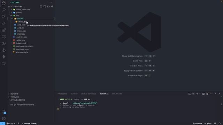
Task: Open the Accounts icon with badge
Action: point(4,112)
